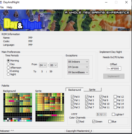
Task: Click the DayAndNight title bar app icon
Action: [1, 2]
